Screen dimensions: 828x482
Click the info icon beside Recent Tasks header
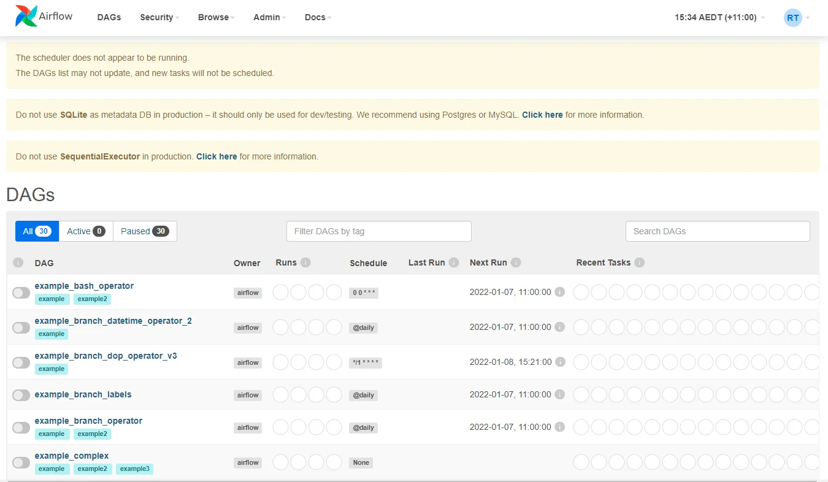click(x=639, y=262)
